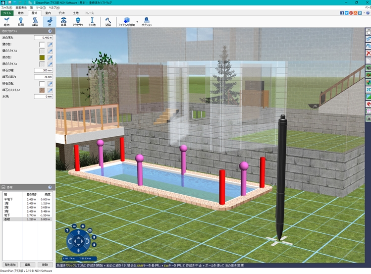Click the Facebook share icon

point(342,13)
